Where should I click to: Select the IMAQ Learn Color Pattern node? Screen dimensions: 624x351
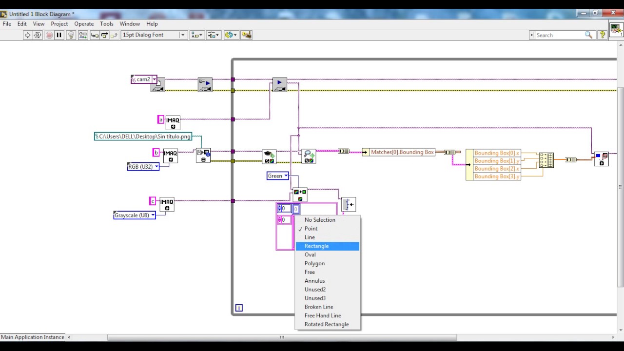tap(269, 156)
